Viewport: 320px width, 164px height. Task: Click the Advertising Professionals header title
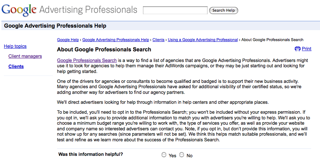[88, 10]
